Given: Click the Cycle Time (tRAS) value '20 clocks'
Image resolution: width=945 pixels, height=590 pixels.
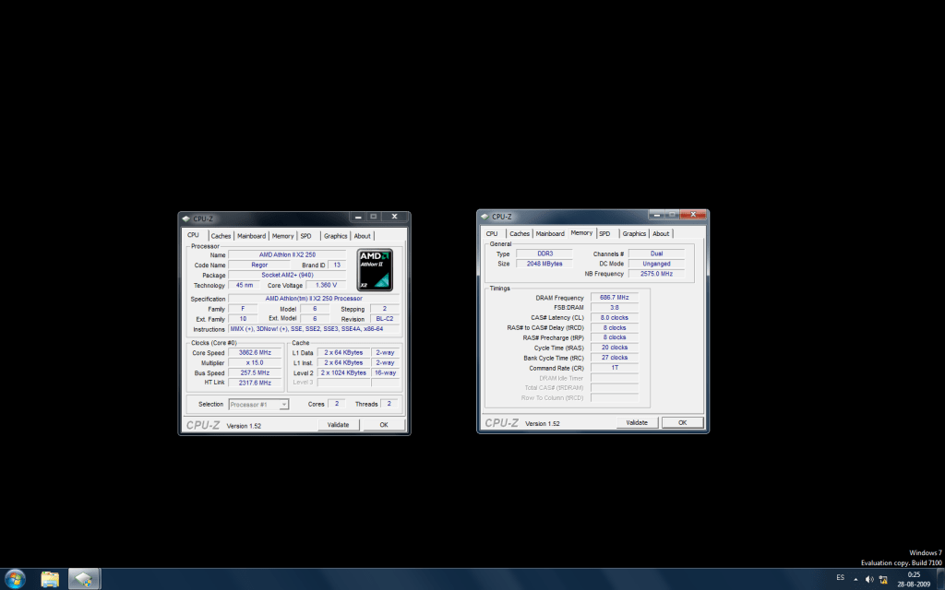Looking at the screenshot, I should (614, 348).
